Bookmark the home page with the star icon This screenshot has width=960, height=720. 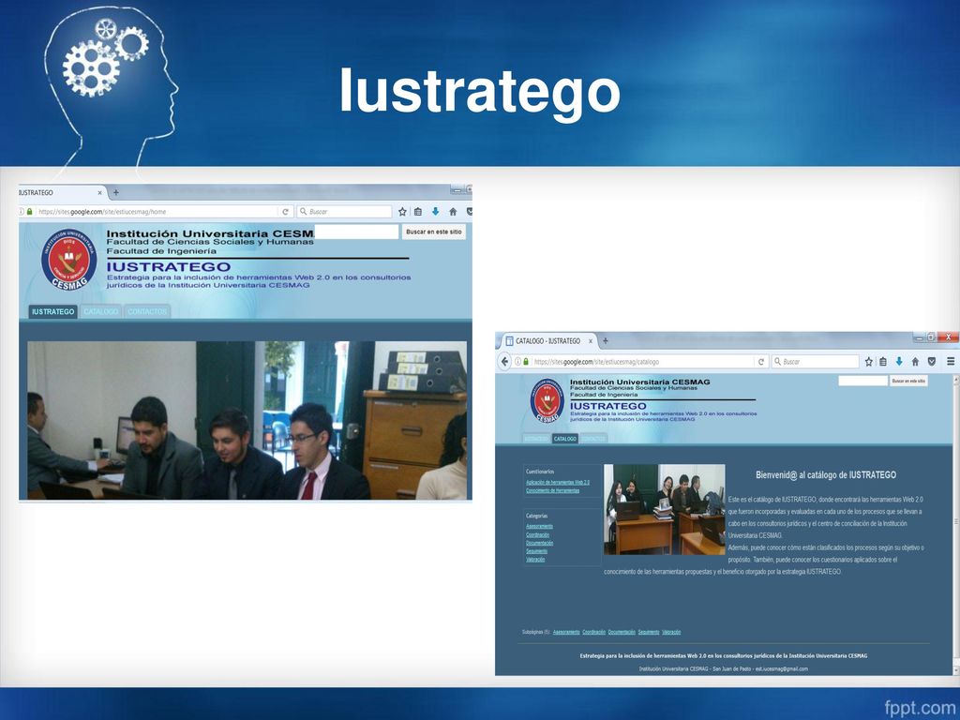pos(402,212)
